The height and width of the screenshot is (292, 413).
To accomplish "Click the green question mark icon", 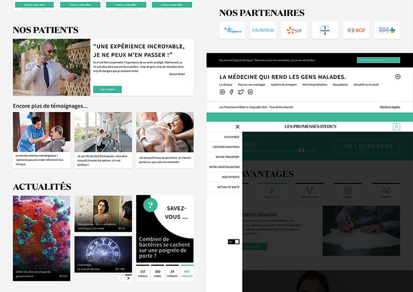I will coord(150,205).
